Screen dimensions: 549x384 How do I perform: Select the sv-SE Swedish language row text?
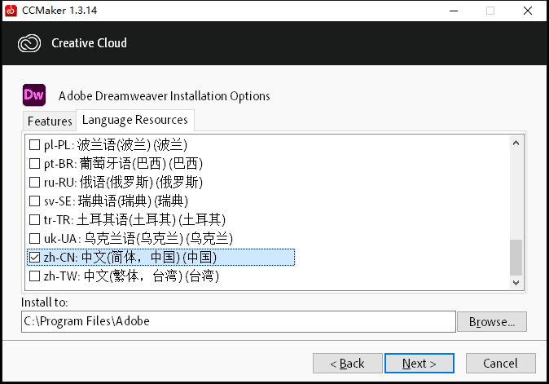click(116, 201)
